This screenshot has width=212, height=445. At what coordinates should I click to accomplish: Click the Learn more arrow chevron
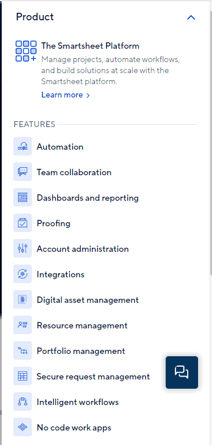tap(88, 95)
